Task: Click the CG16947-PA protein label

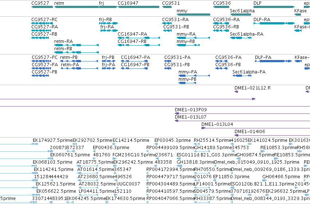Action: (x=136, y=57)
